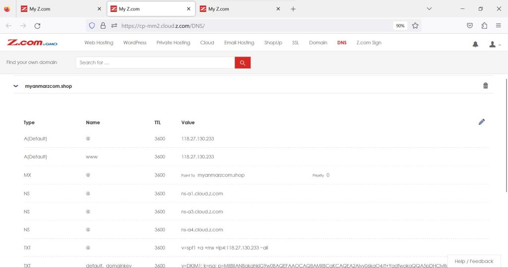Close the active My Z.com tab
508x268 pixels.
click(x=189, y=9)
